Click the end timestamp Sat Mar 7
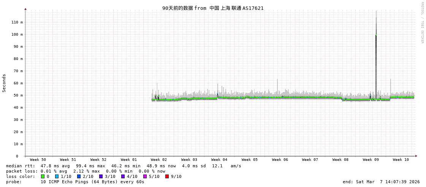This screenshot has height=187, width=426. click(x=381, y=182)
